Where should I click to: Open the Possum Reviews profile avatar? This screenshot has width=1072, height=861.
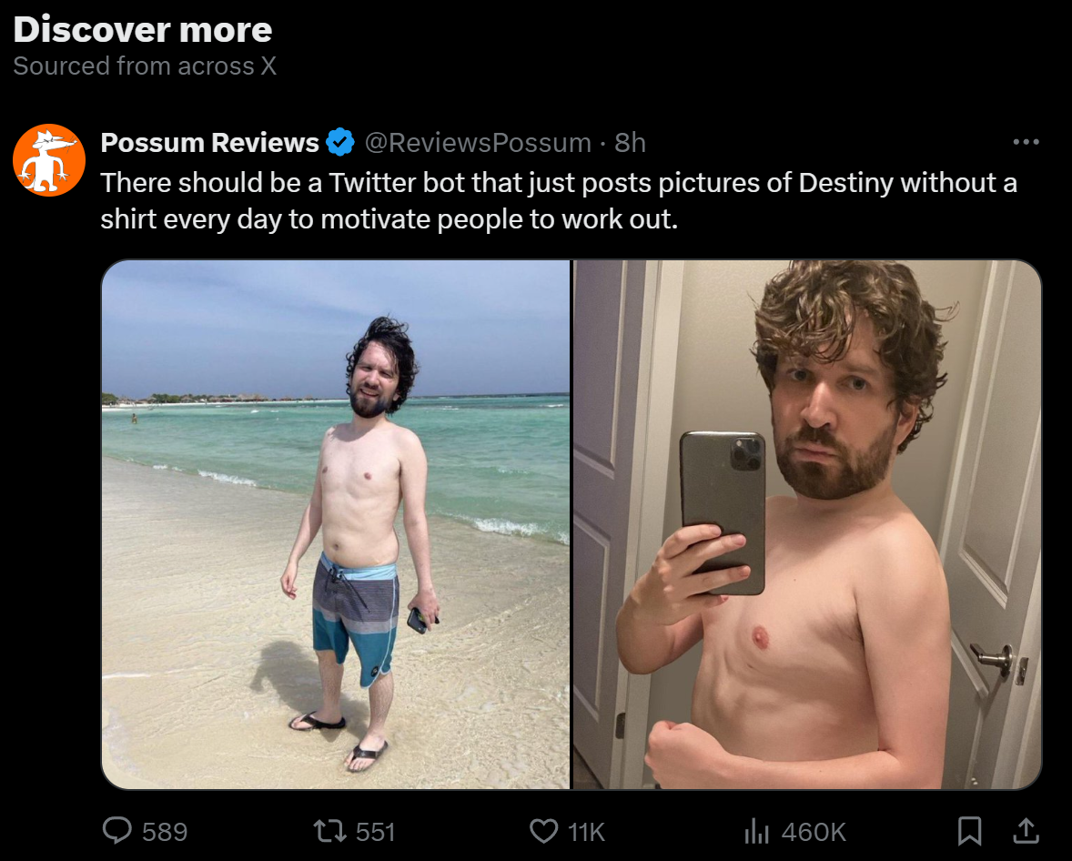click(49, 160)
